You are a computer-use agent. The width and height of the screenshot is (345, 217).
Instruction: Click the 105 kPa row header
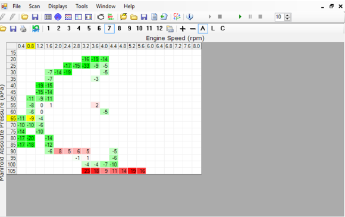(x=12, y=171)
